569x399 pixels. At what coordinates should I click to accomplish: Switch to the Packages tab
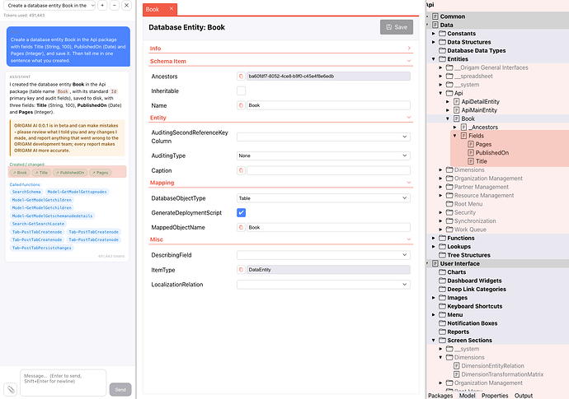(440, 396)
